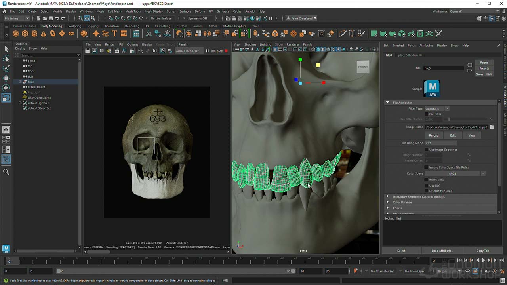Screen dimensions: 507x285
Task: Click the magnifier search icon in left sidebar
Action: (6, 172)
